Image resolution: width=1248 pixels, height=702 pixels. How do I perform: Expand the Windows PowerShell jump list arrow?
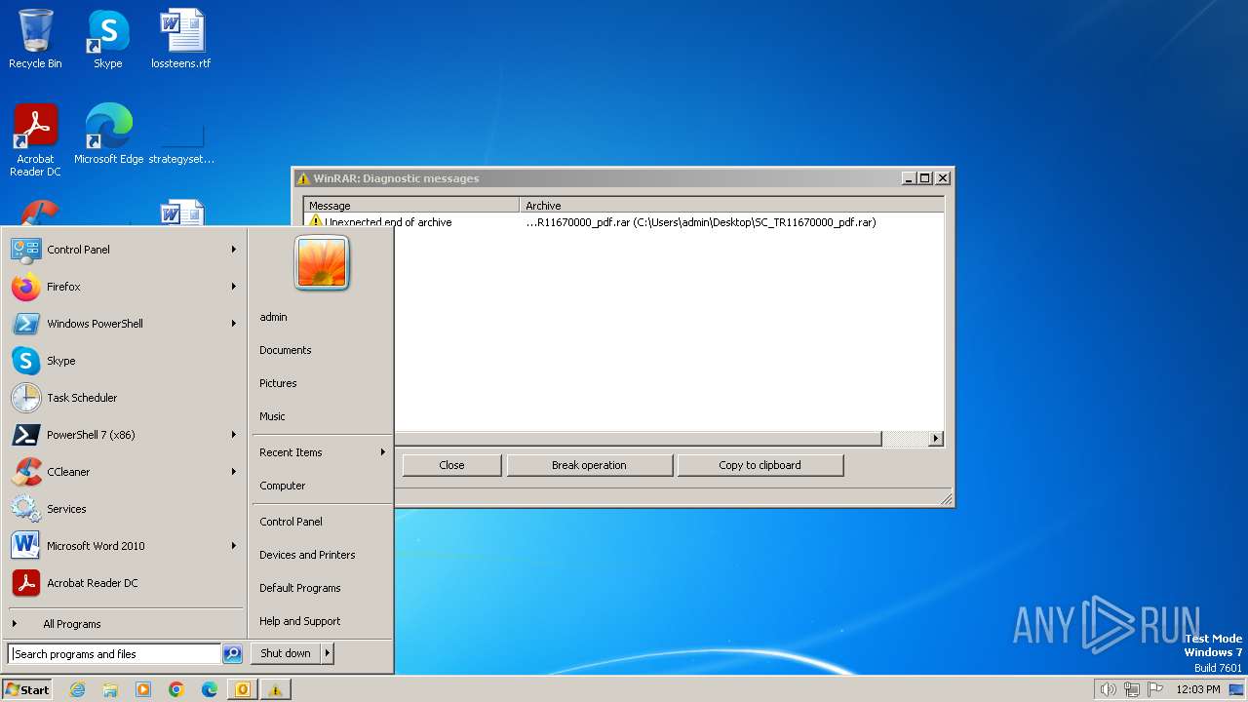(x=234, y=324)
